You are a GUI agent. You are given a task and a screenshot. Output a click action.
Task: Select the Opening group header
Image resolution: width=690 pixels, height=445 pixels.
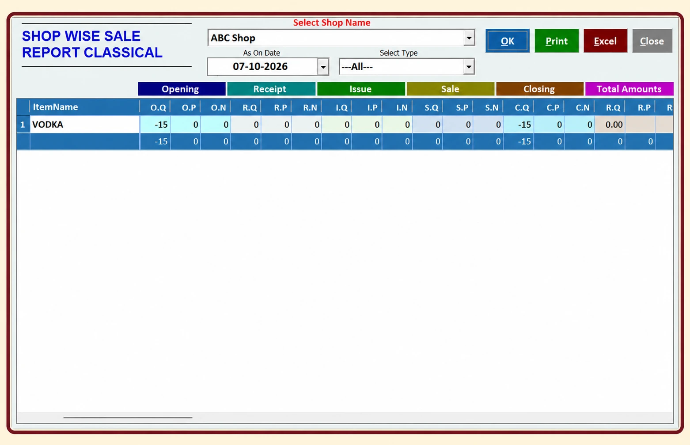tap(182, 89)
